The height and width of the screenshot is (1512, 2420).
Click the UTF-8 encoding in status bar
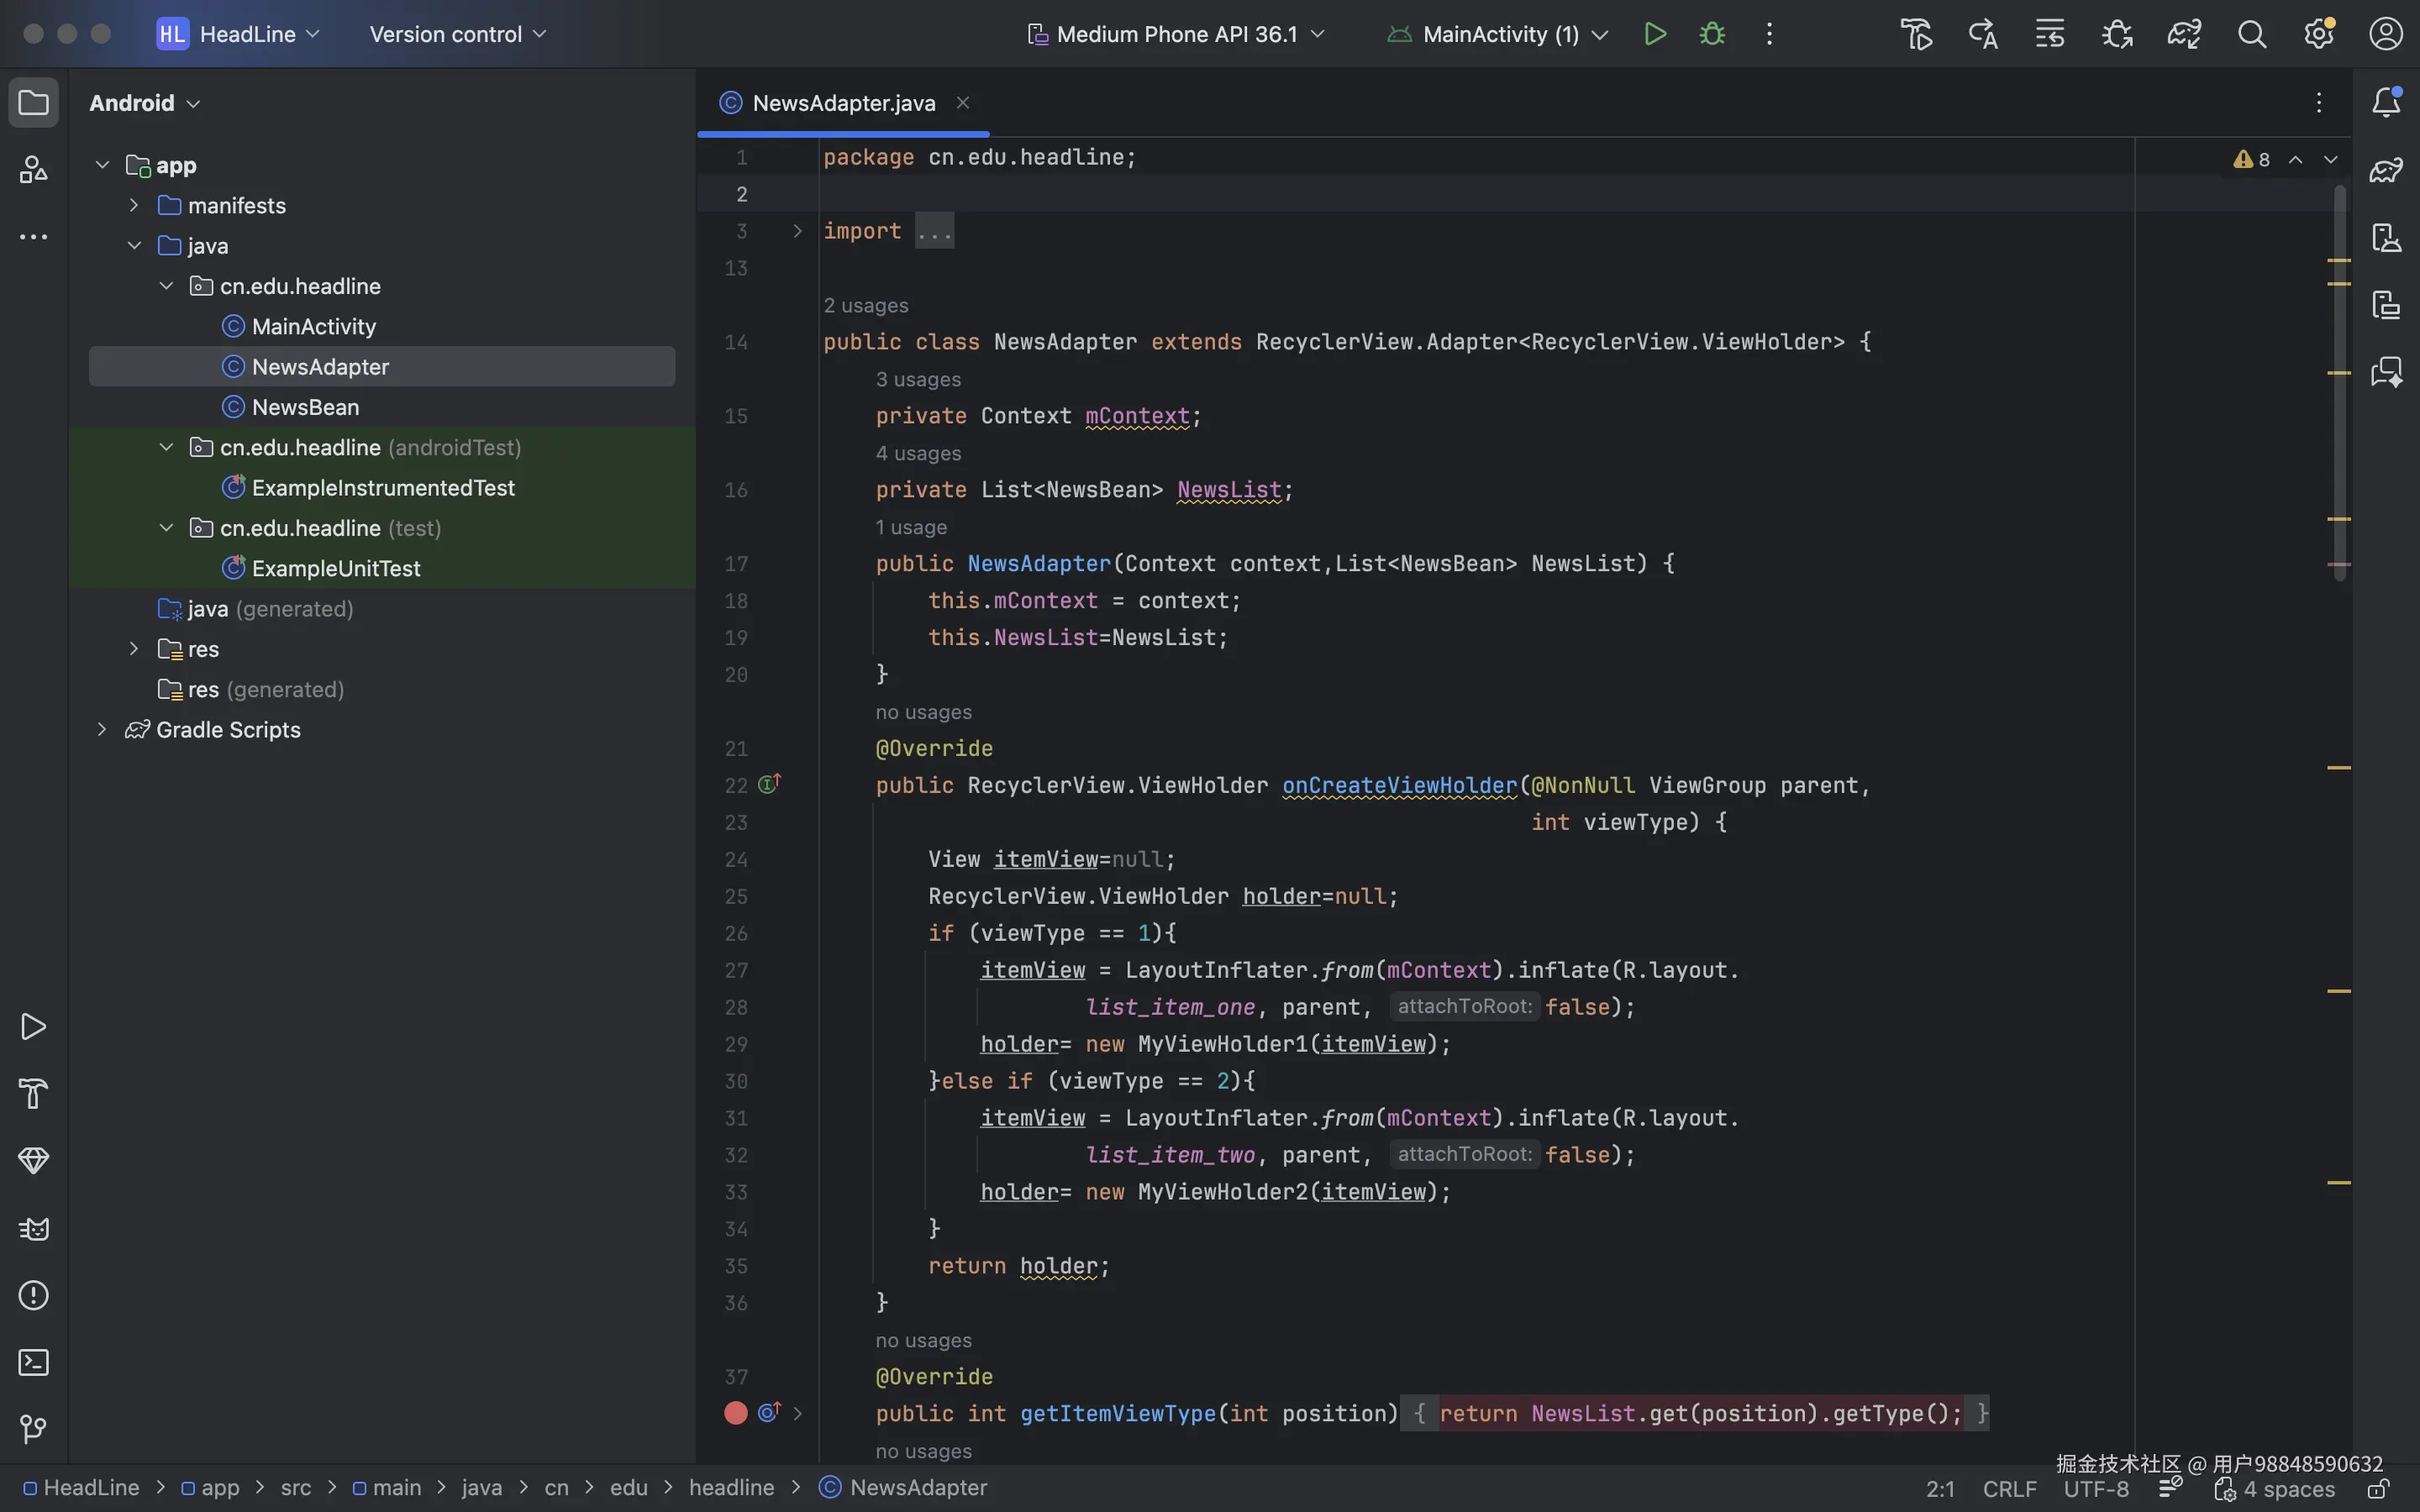(x=2096, y=1488)
